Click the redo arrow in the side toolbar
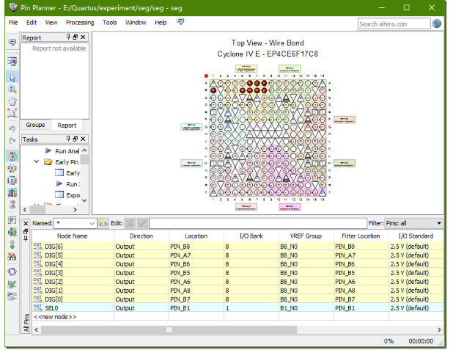 tap(12, 141)
